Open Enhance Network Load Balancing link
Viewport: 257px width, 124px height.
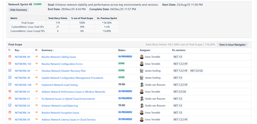tap(60, 106)
